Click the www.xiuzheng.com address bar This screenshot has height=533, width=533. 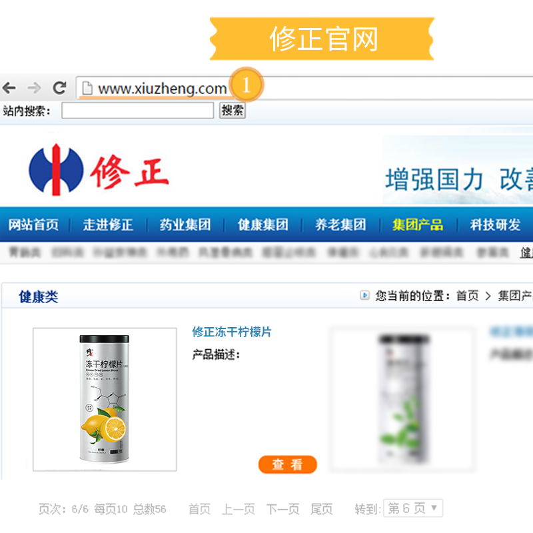tap(304, 88)
